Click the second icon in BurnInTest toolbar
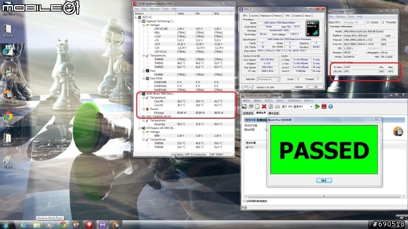Viewport: 408px width, 229px height. [x=251, y=106]
